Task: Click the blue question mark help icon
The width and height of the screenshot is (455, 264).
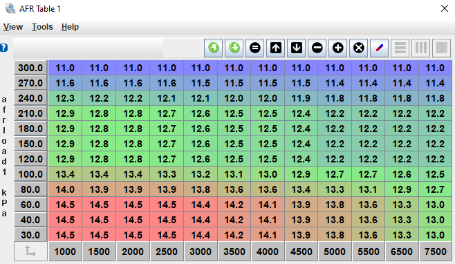Action: (x=3, y=48)
